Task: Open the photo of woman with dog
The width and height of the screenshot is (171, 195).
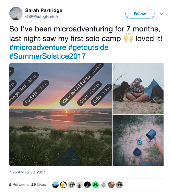Action: point(138,89)
